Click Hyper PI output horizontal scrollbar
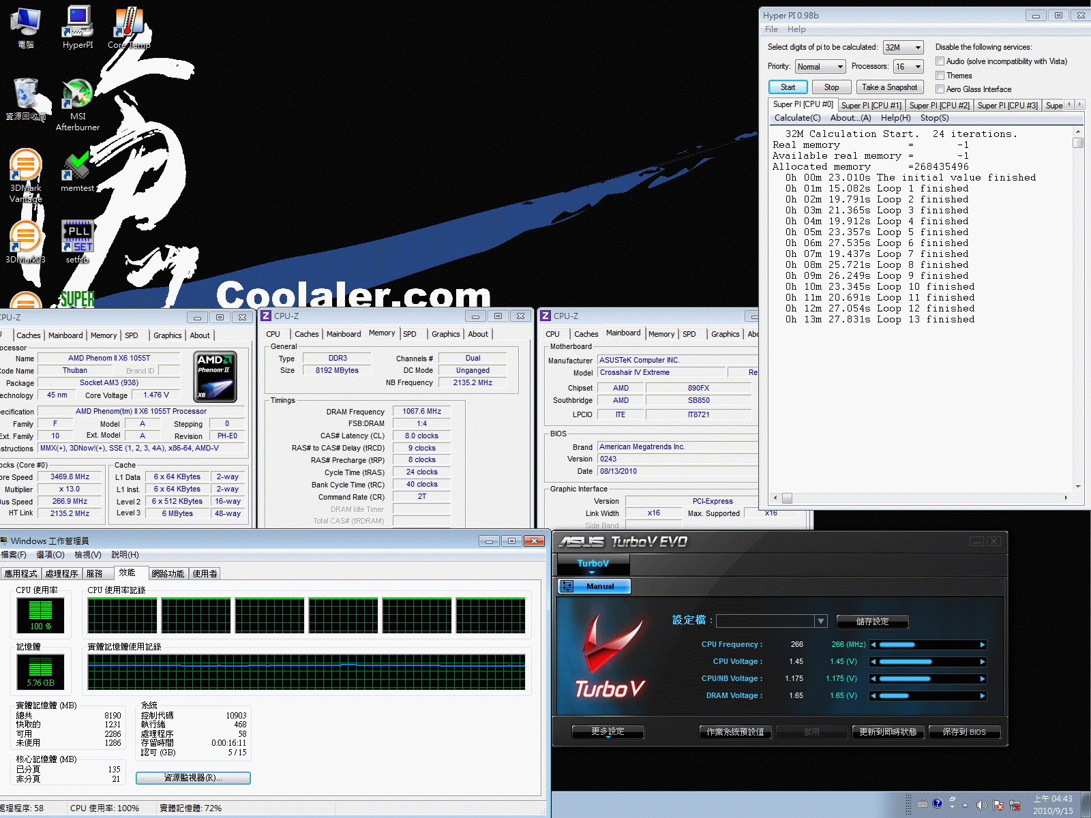The height and width of the screenshot is (818, 1091). click(920, 498)
